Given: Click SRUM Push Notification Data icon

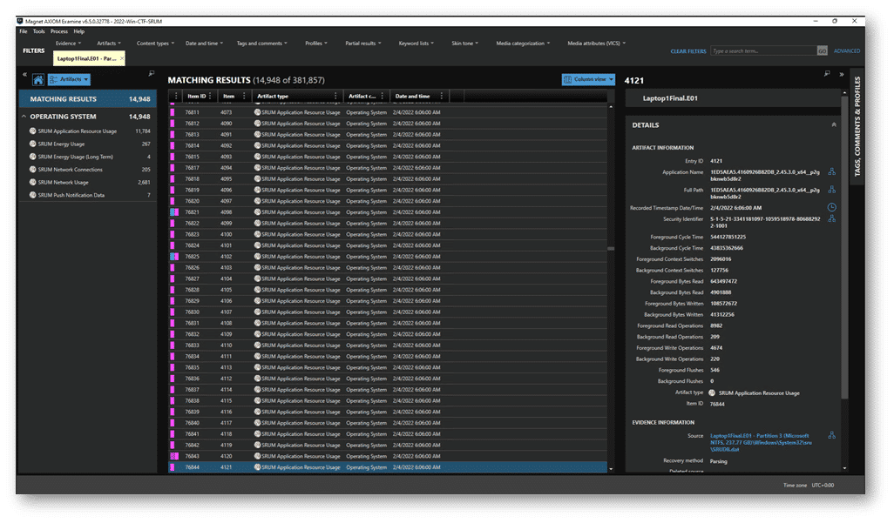Looking at the screenshot, I should 32,195.
